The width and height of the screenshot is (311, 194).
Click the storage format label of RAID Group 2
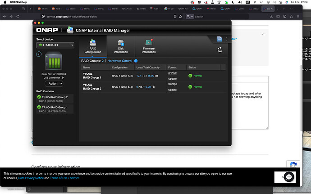coord(172,84)
